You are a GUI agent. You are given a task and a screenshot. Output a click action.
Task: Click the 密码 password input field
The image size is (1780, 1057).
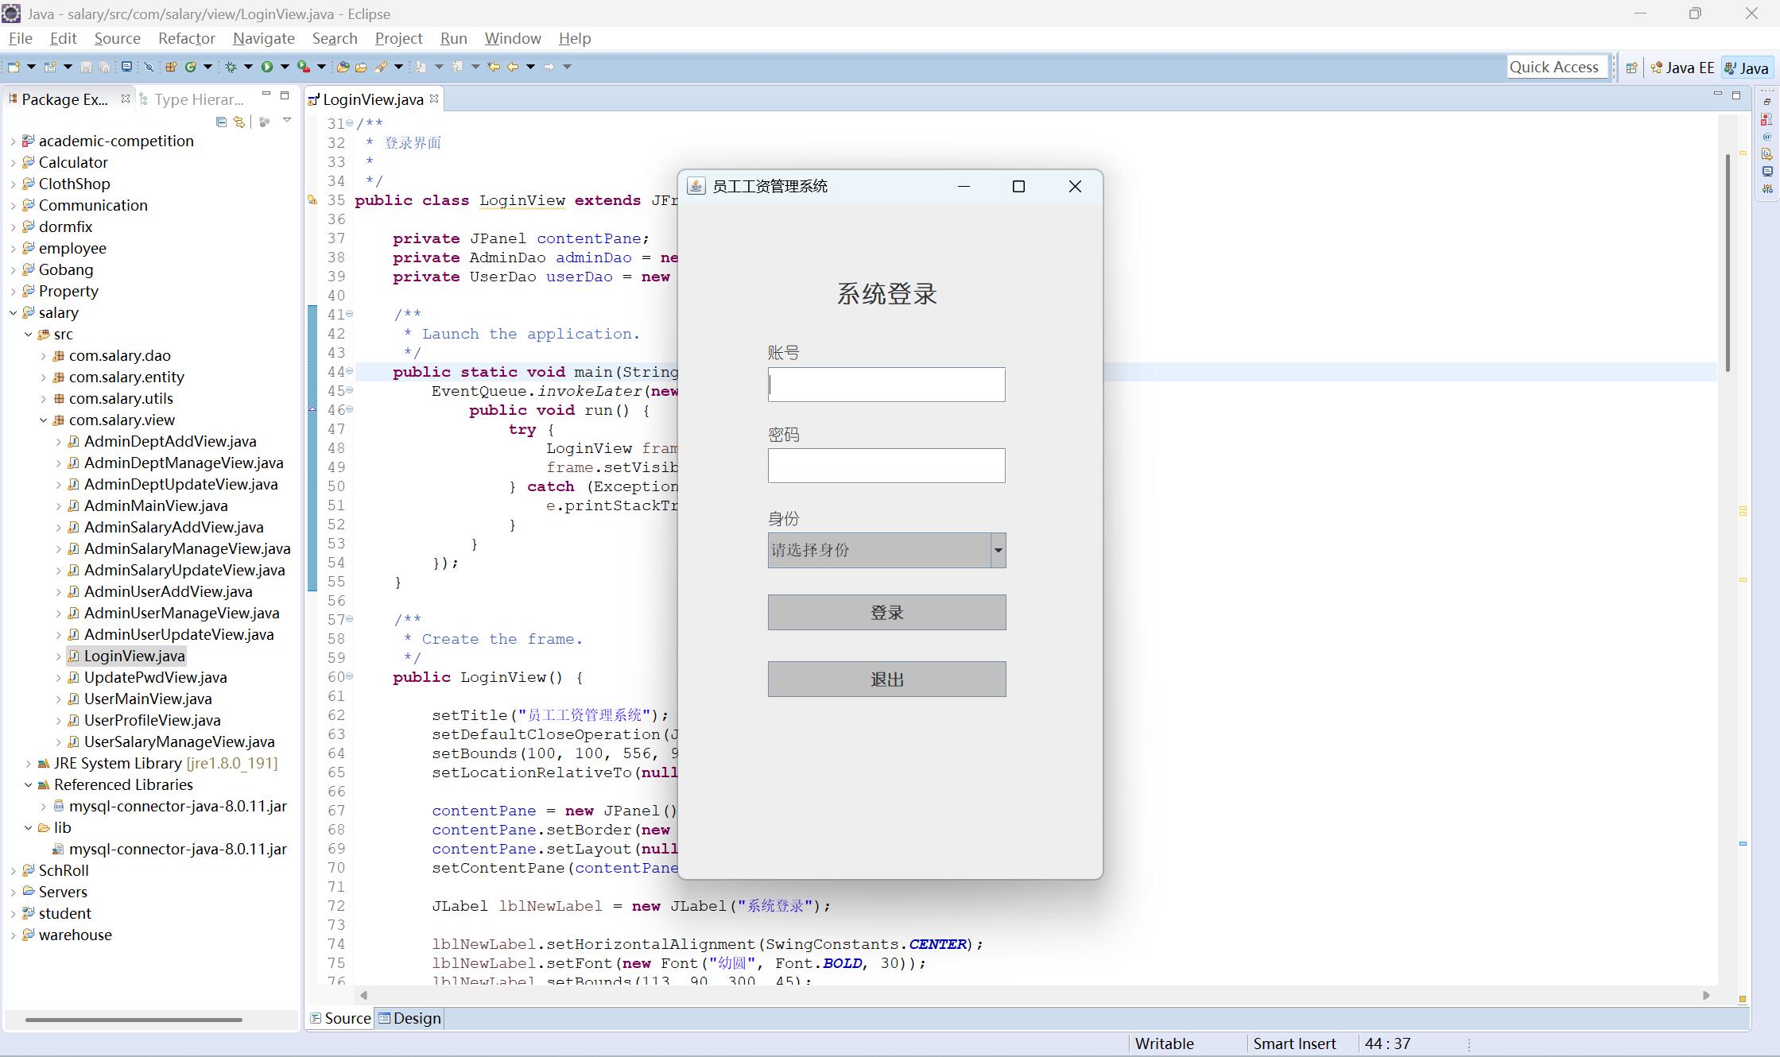pyautogui.click(x=886, y=466)
